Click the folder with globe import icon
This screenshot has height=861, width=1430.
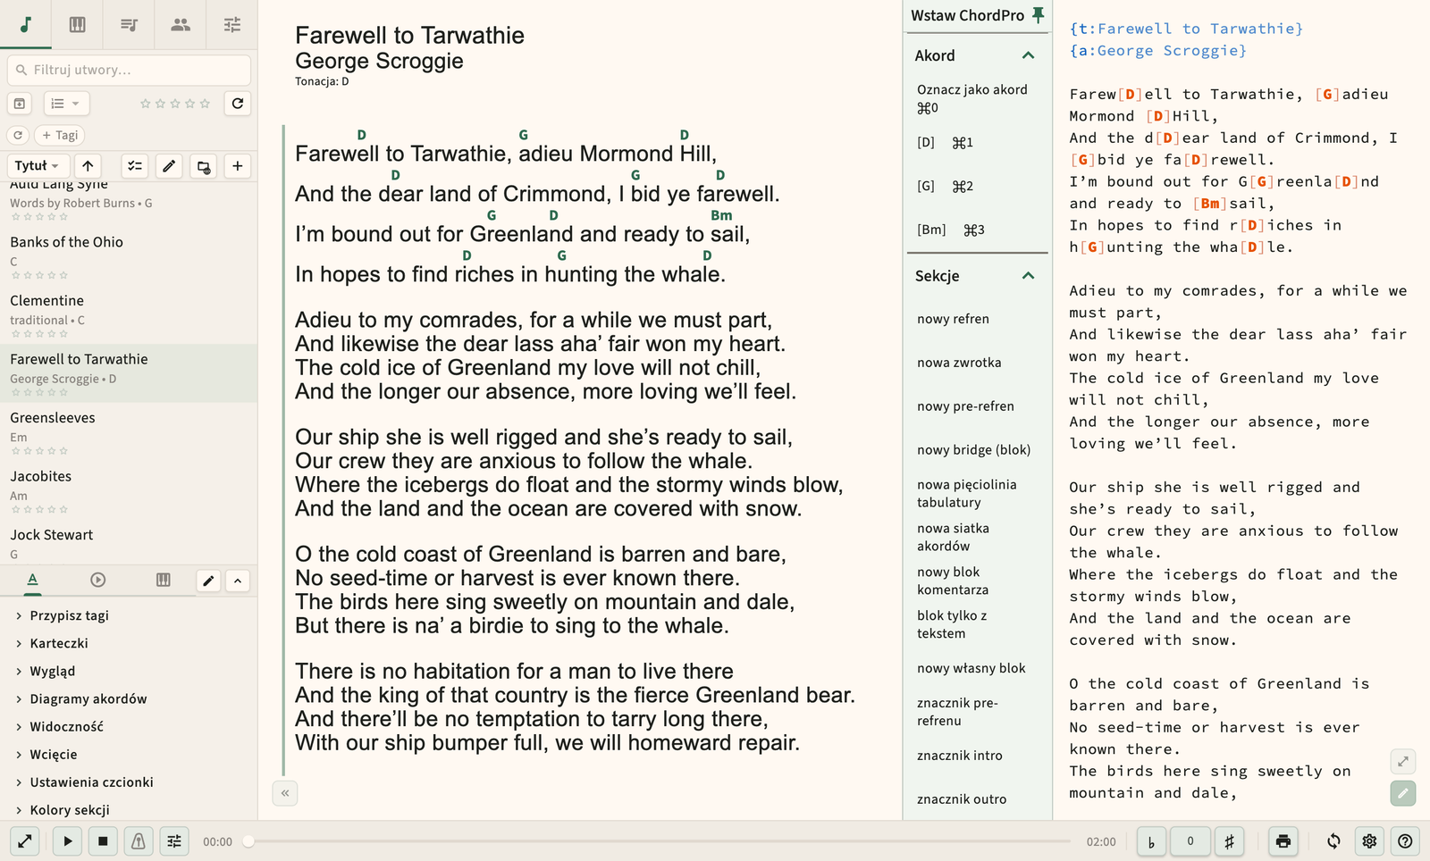(x=204, y=166)
